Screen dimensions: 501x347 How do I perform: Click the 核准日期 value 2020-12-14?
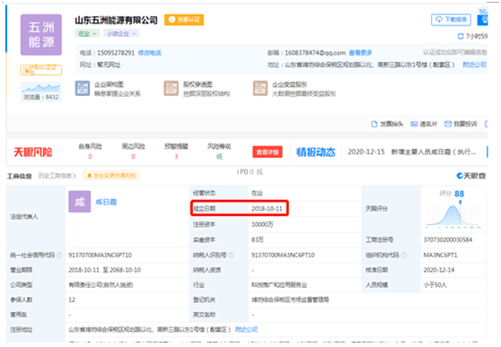(x=439, y=270)
